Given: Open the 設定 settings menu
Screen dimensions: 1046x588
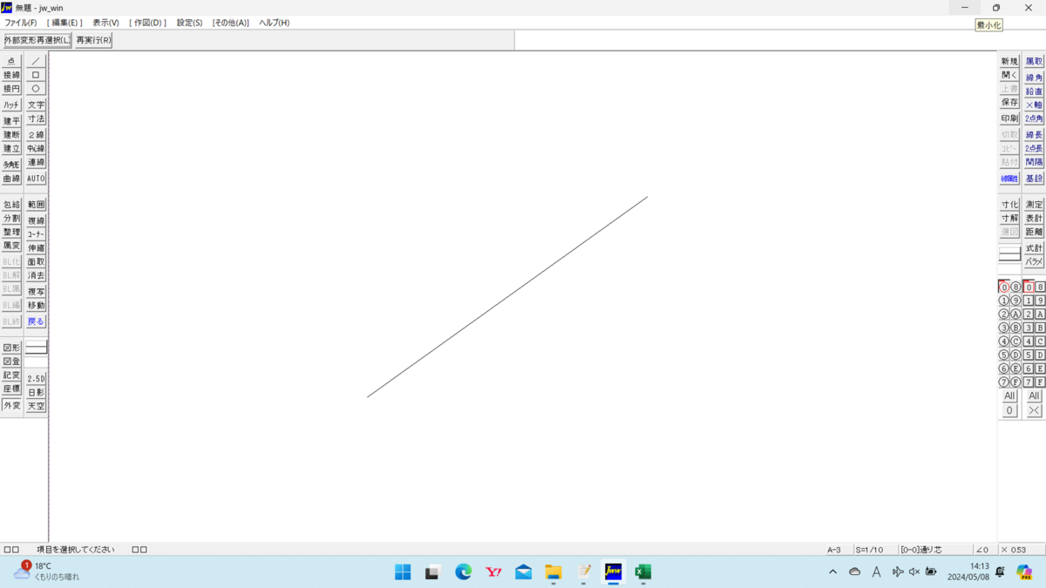Looking at the screenshot, I should [x=188, y=22].
